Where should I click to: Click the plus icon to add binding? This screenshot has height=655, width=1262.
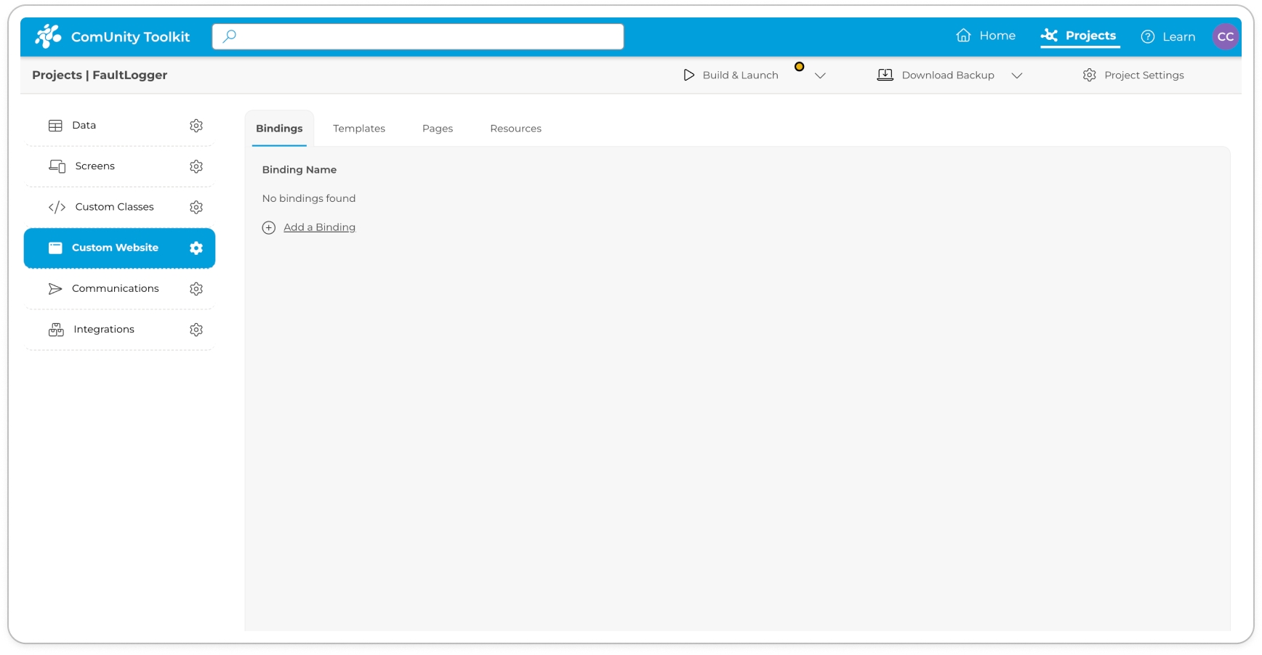coord(269,227)
